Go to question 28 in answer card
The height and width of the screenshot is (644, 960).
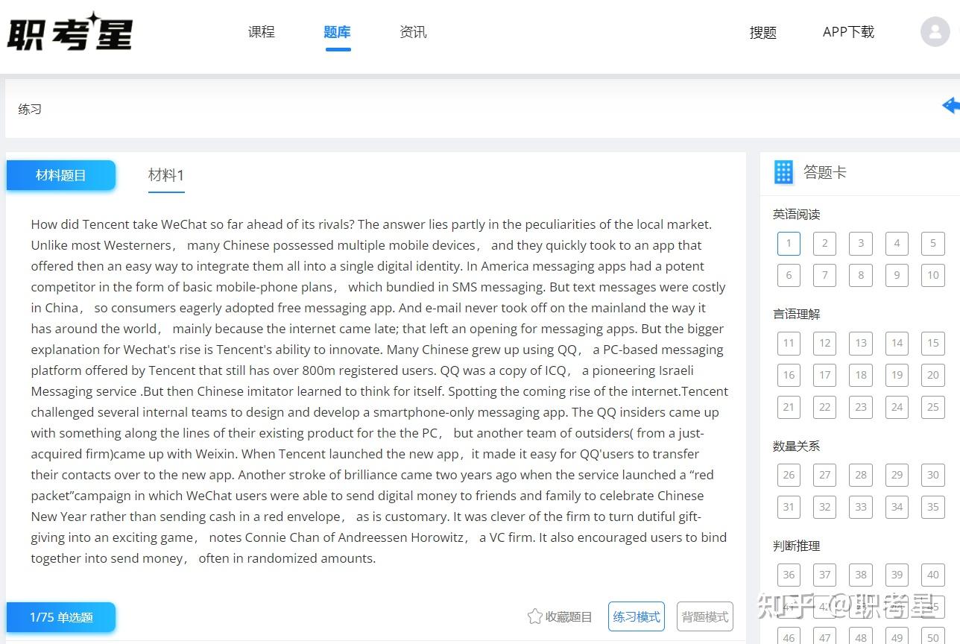click(x=861, y=475)
